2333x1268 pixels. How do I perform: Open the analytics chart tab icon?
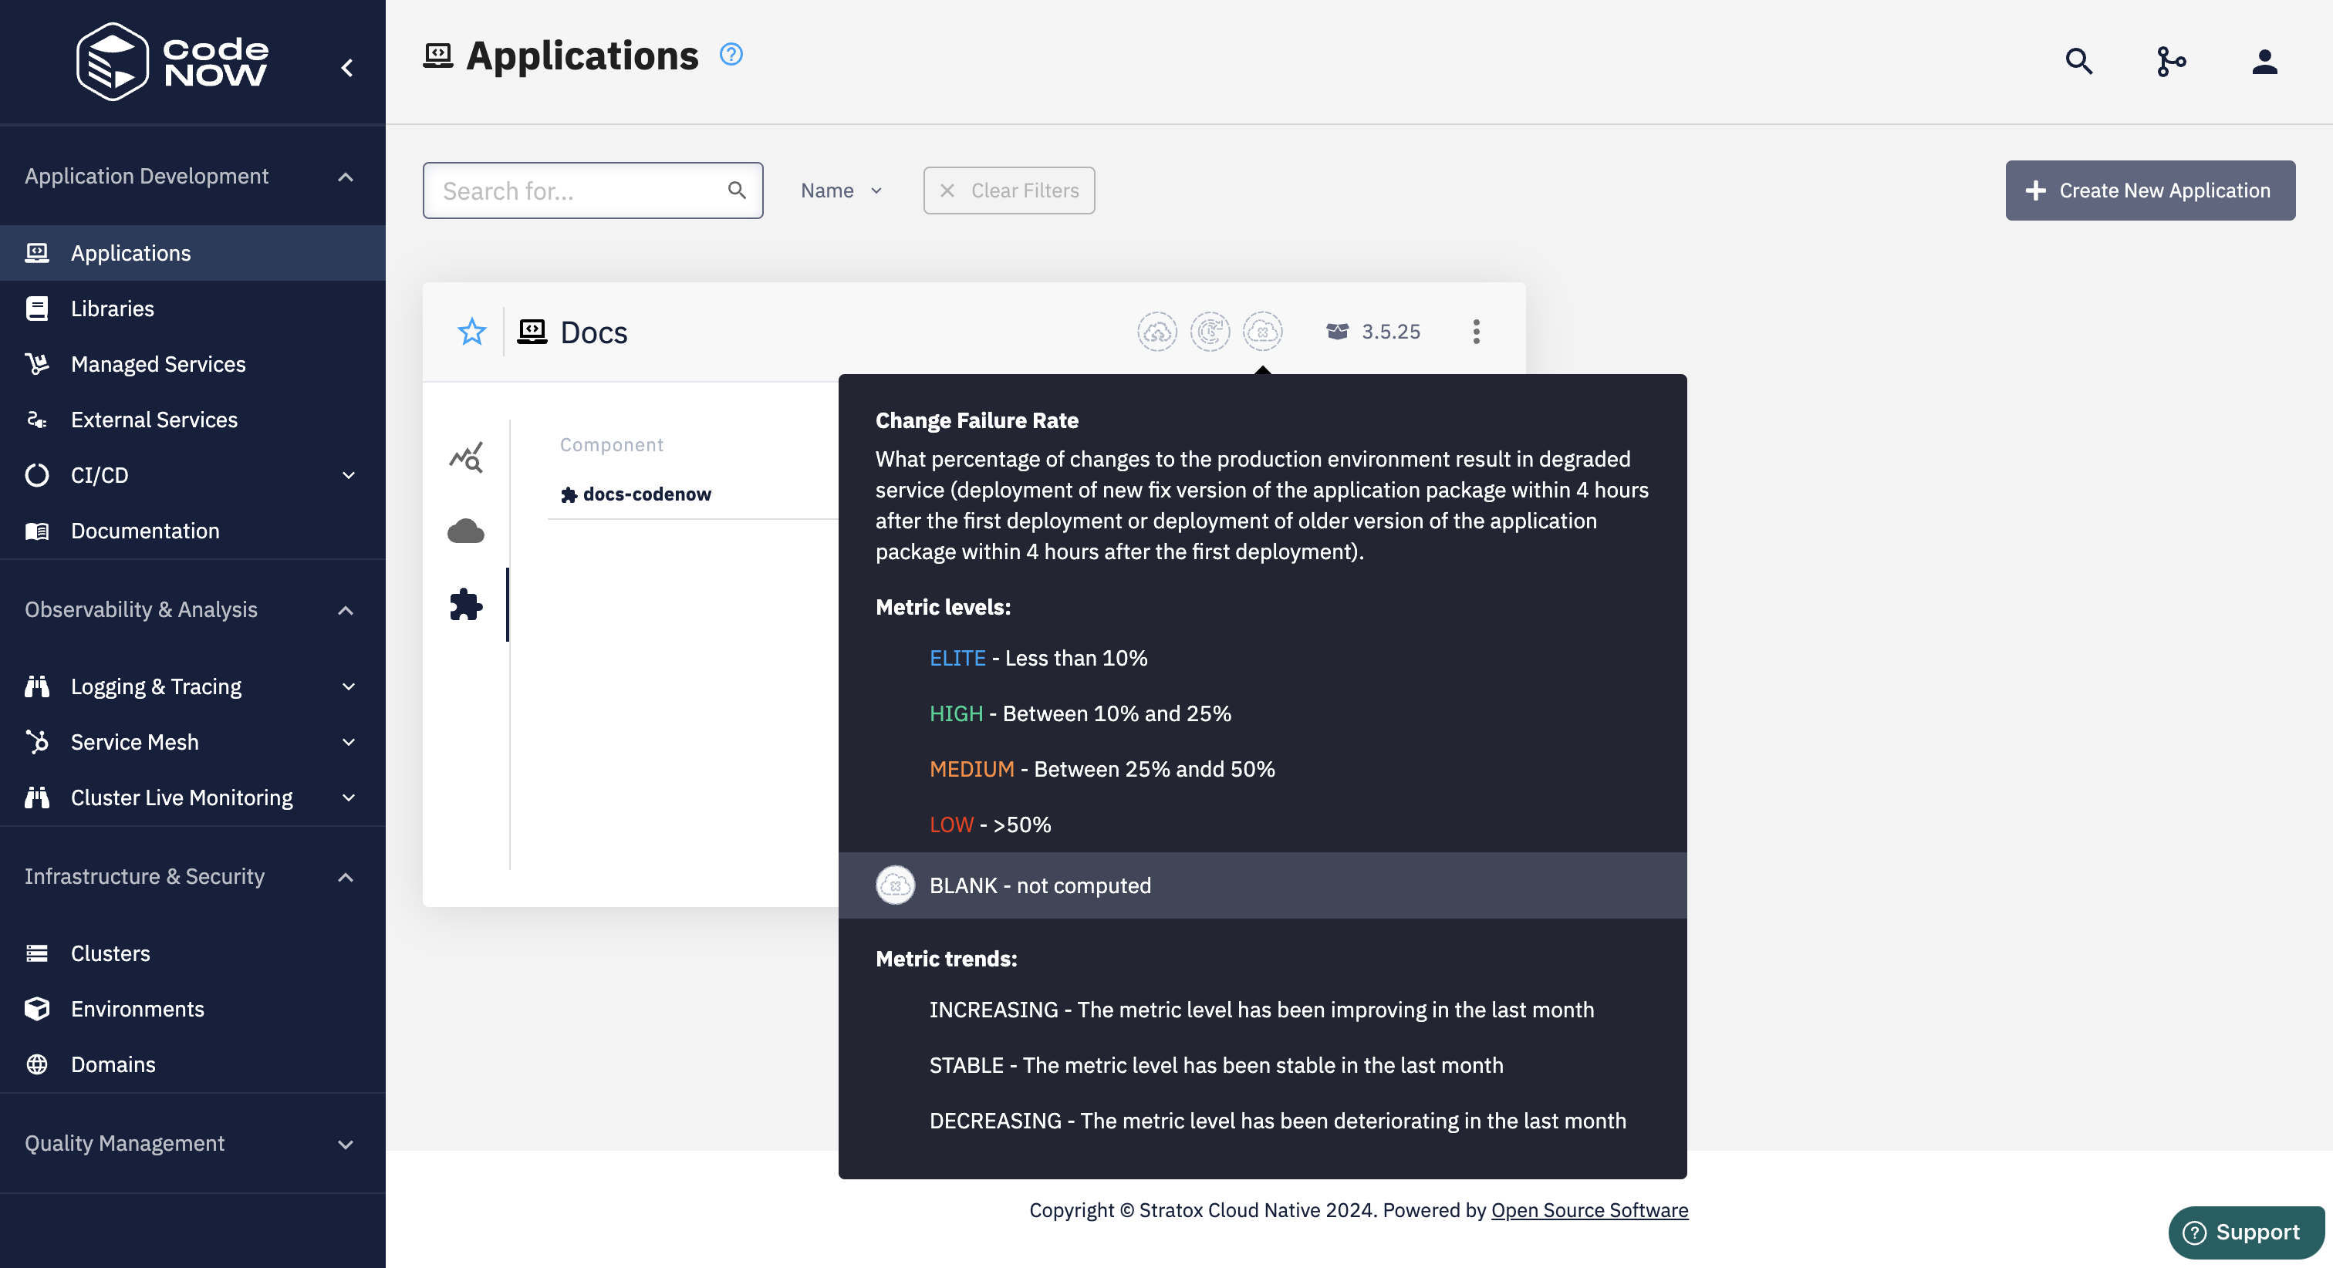pos(465,457)
